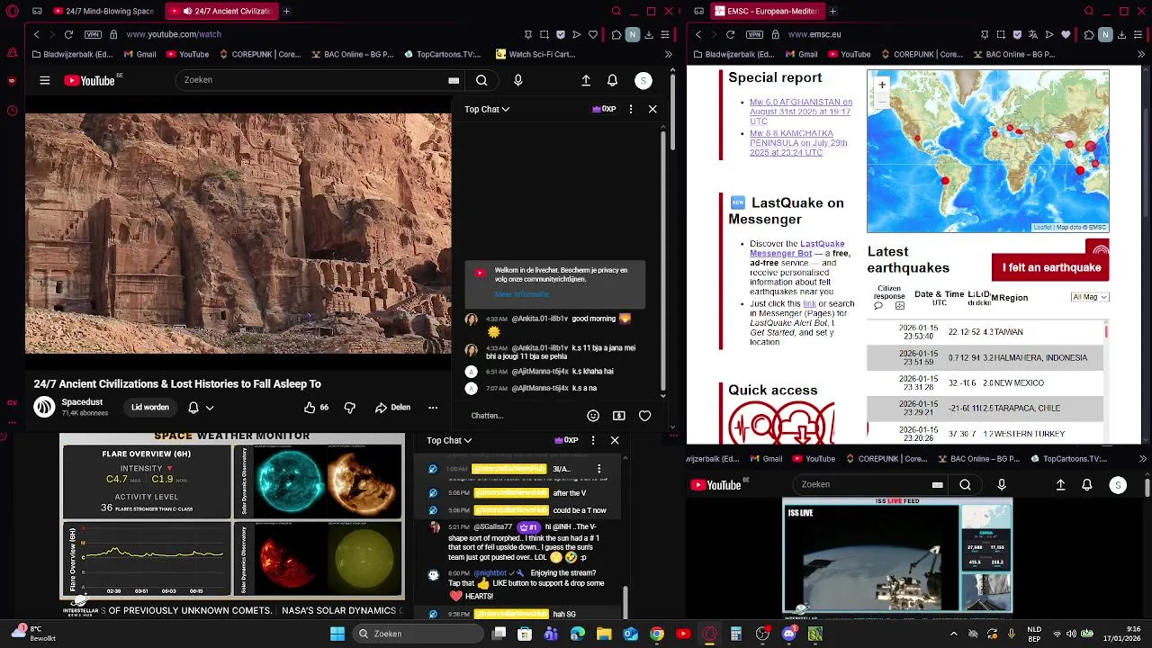The image size is (1152, 648).
Task: Click the search magnifier button on YouTube
Action: pos(481,80)
